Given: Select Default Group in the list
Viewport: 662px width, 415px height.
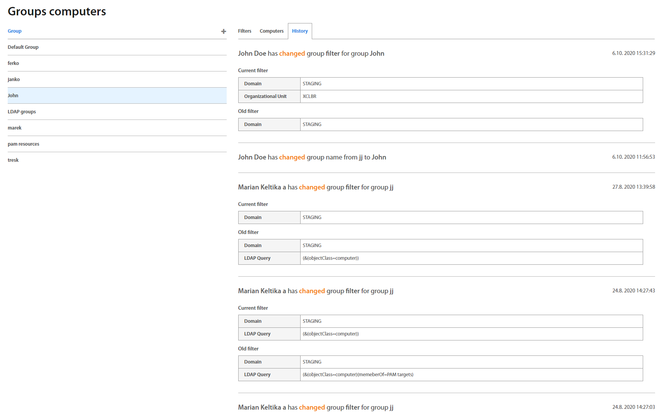Looking at the screenshot, I should [23, 47].
